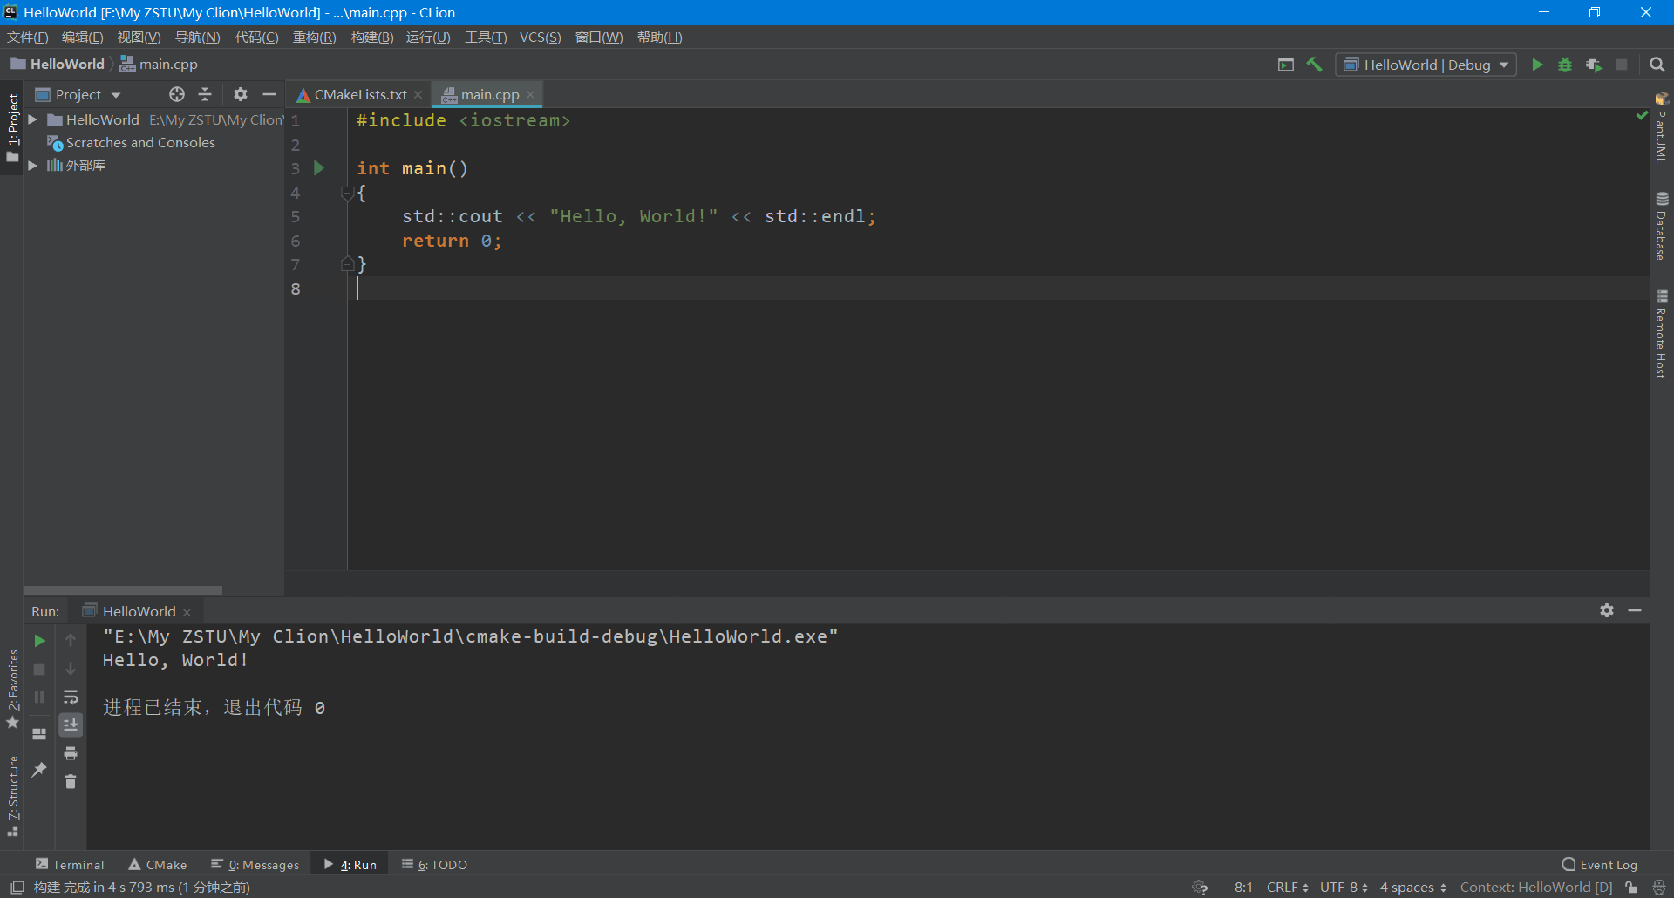The image size is (1674, 898).
Task: Click the 8:1 caret position indicator
Action: pos(1242,887)
